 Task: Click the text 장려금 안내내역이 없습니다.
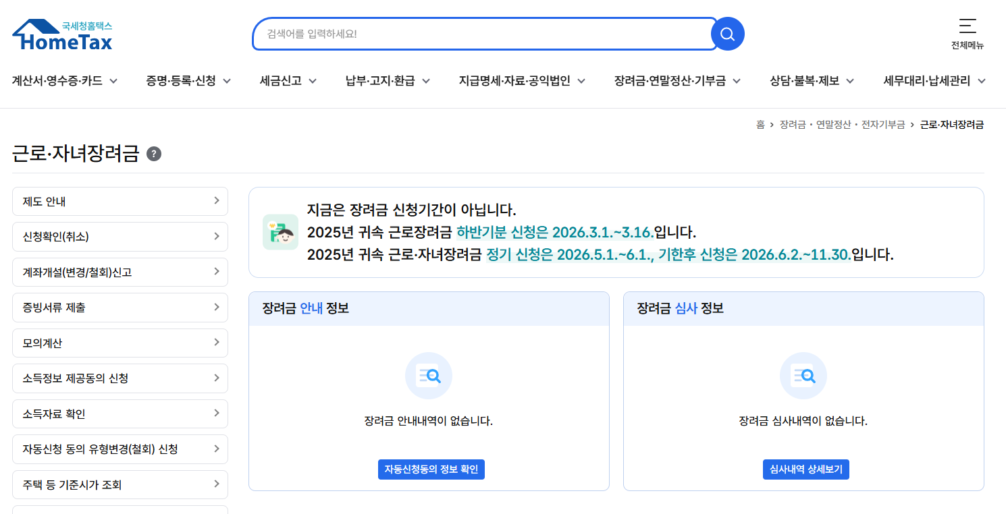429,421
